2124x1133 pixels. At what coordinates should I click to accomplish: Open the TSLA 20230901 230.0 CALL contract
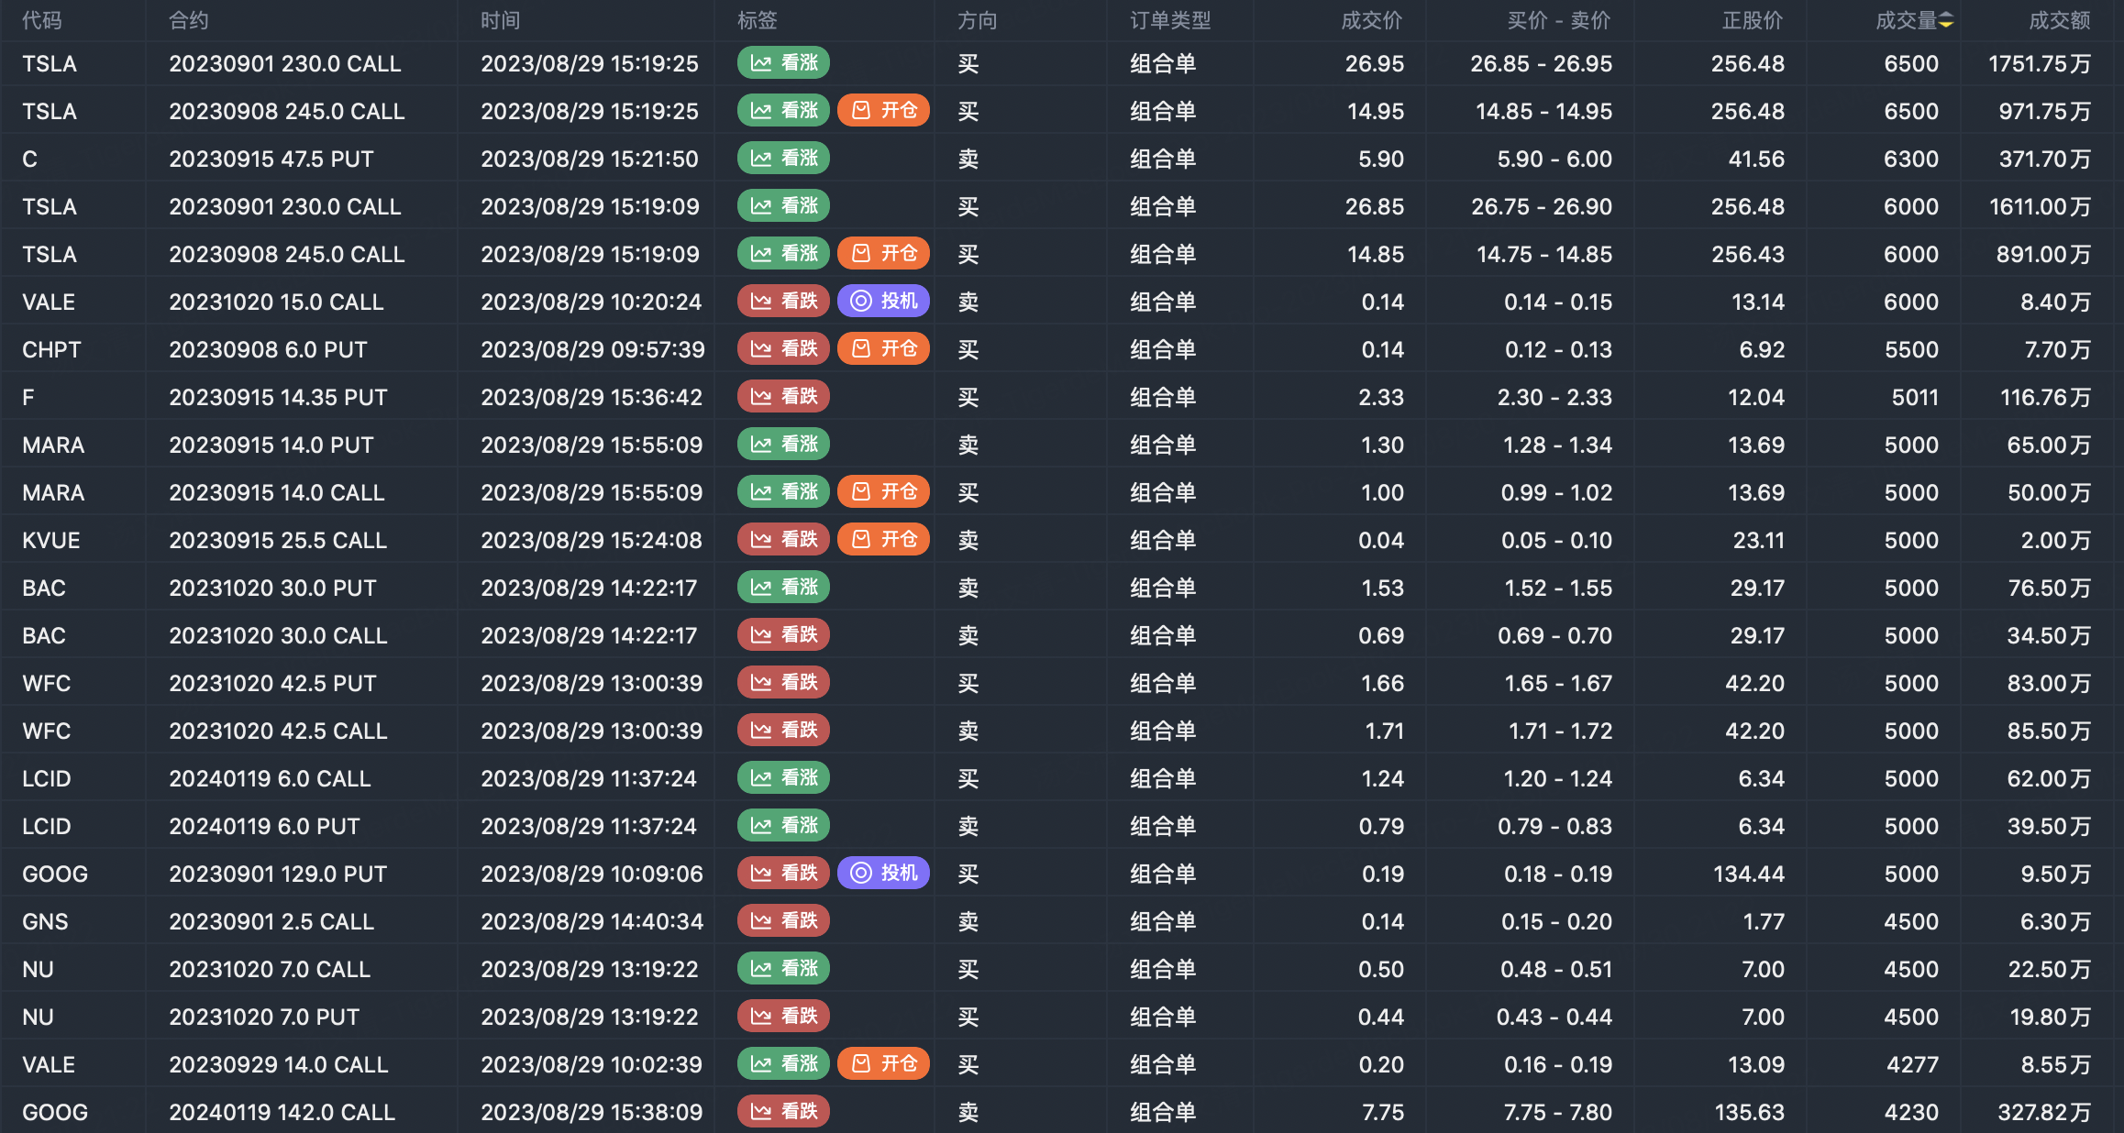pos(285,64)
